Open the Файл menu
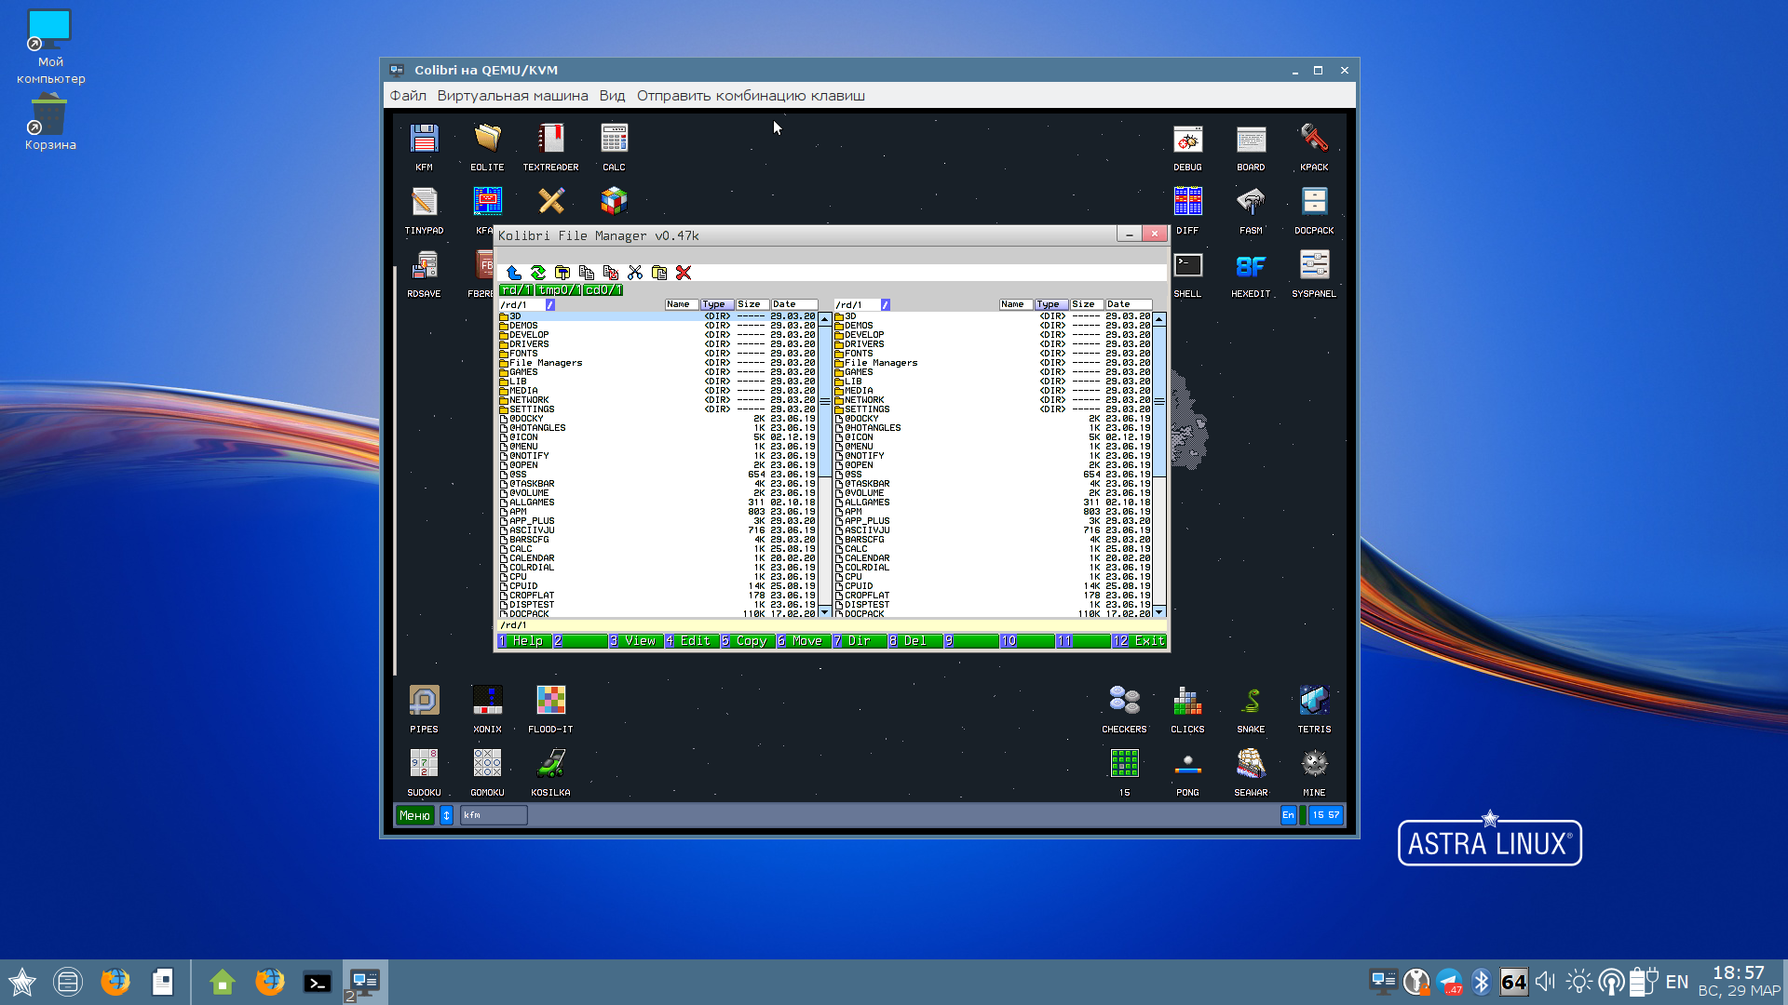 coord(408,96)
